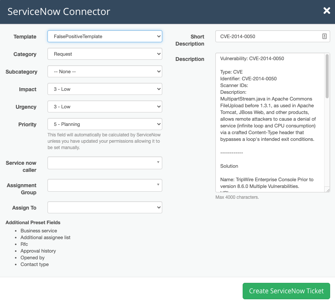
Task: Click the 'Solution' line in Description
Action: coord(229,166)
